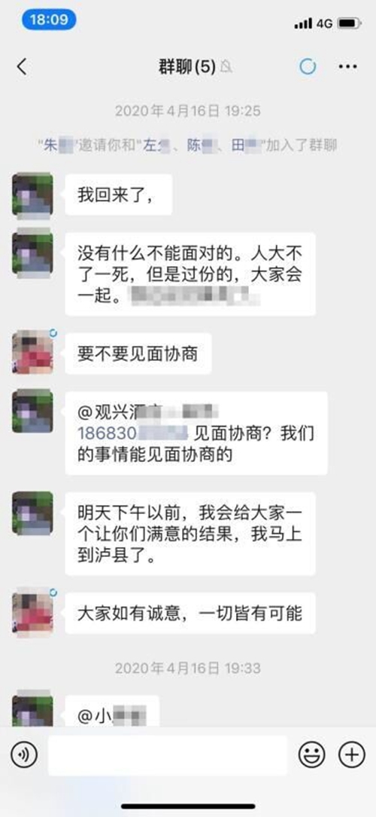Tap the voice input icon
This screenshot has height=817, width=376.
click(x=24, y=755)
